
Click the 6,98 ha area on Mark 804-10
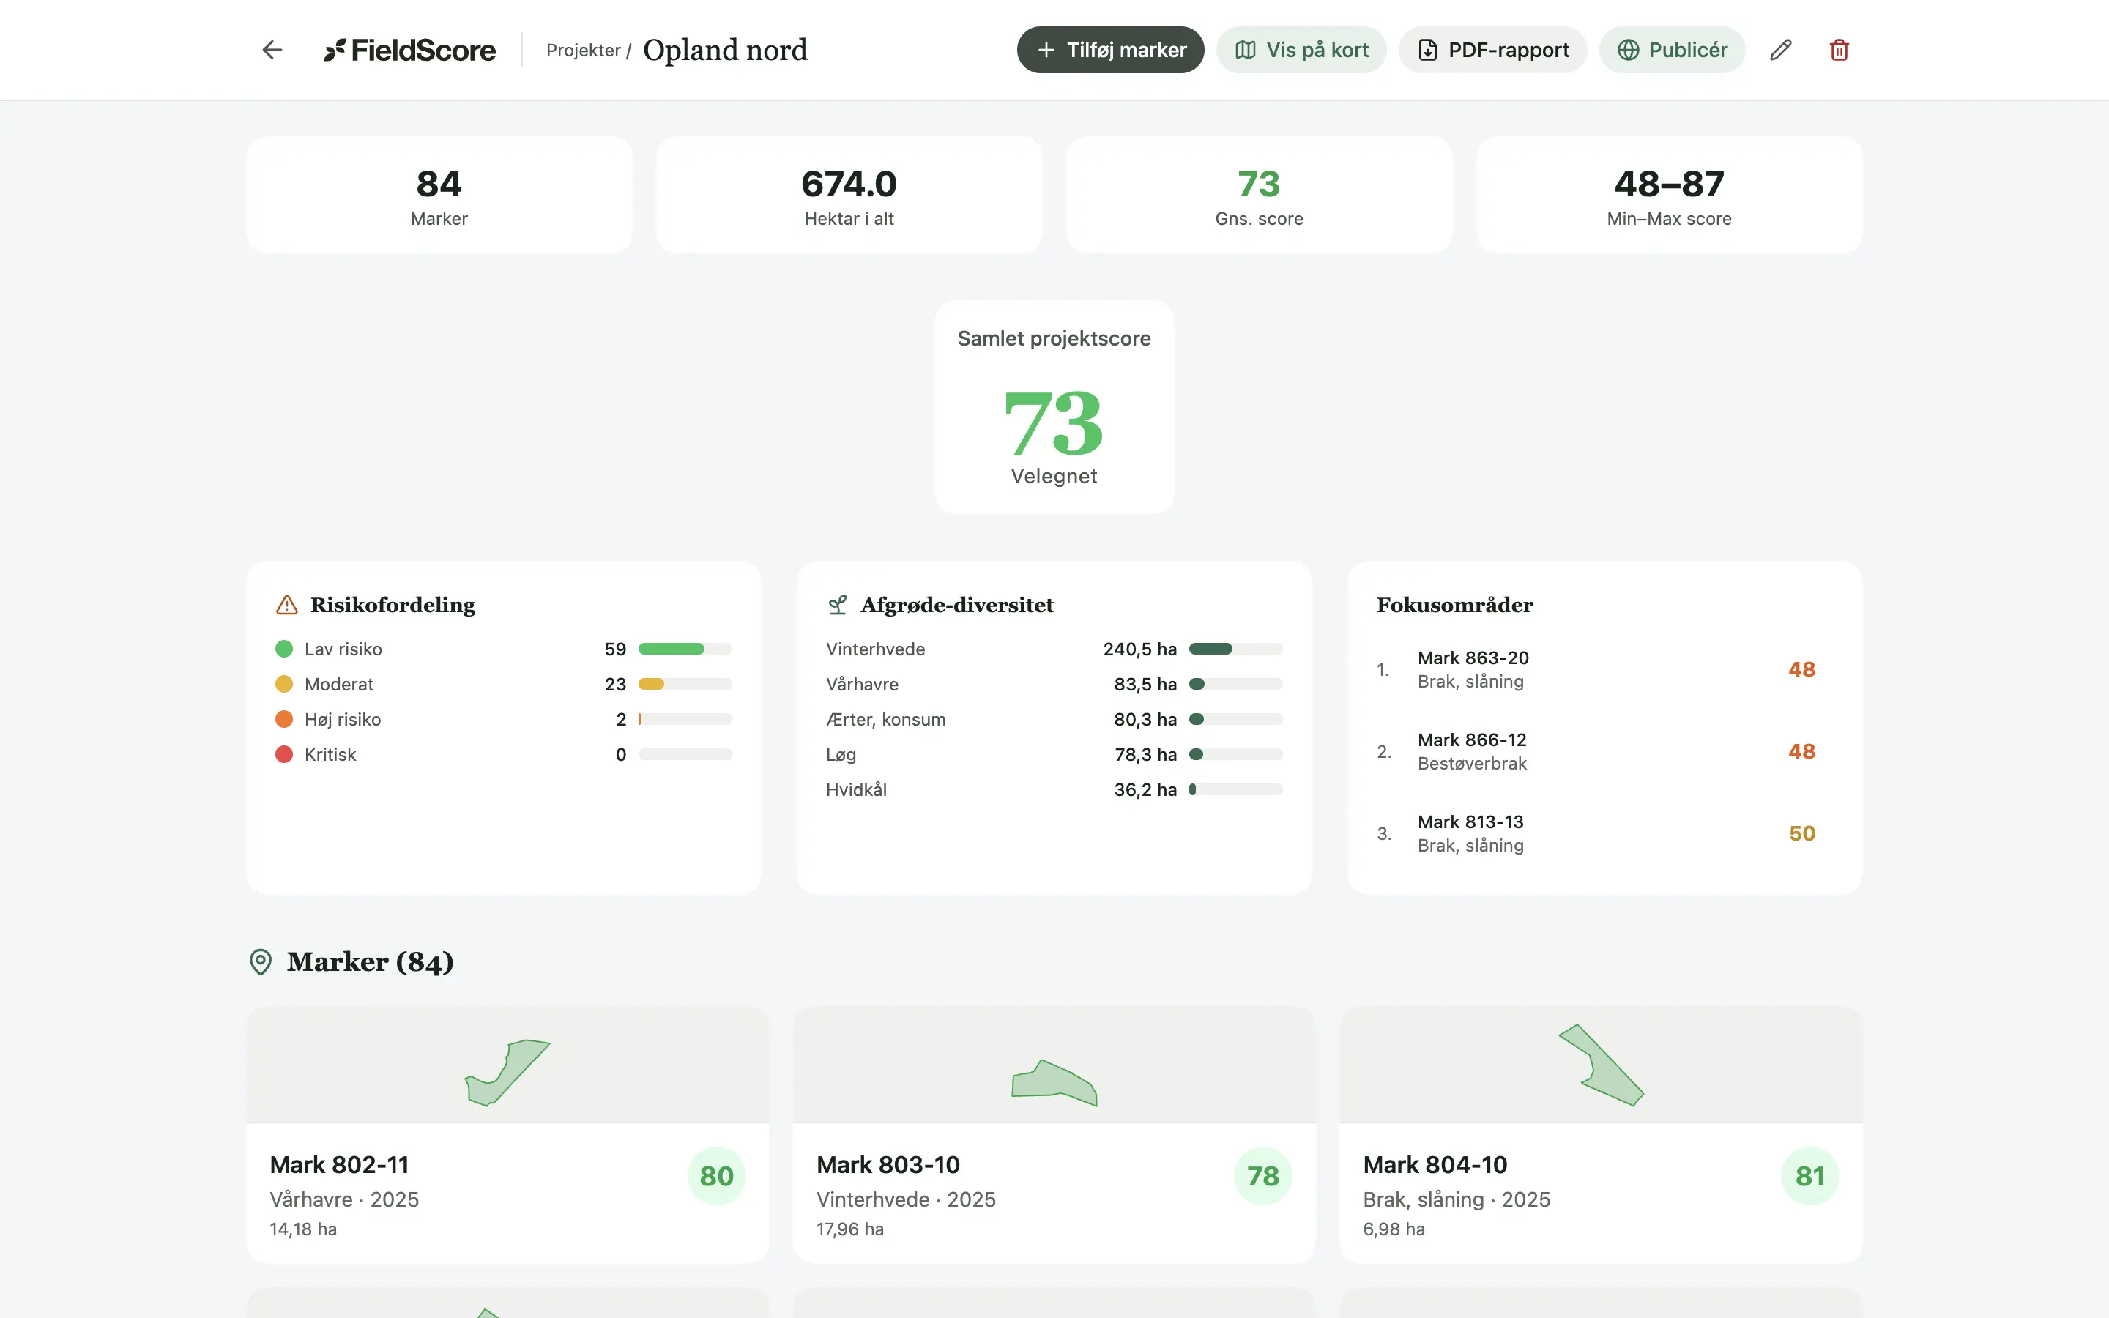click(1394, 1229)
